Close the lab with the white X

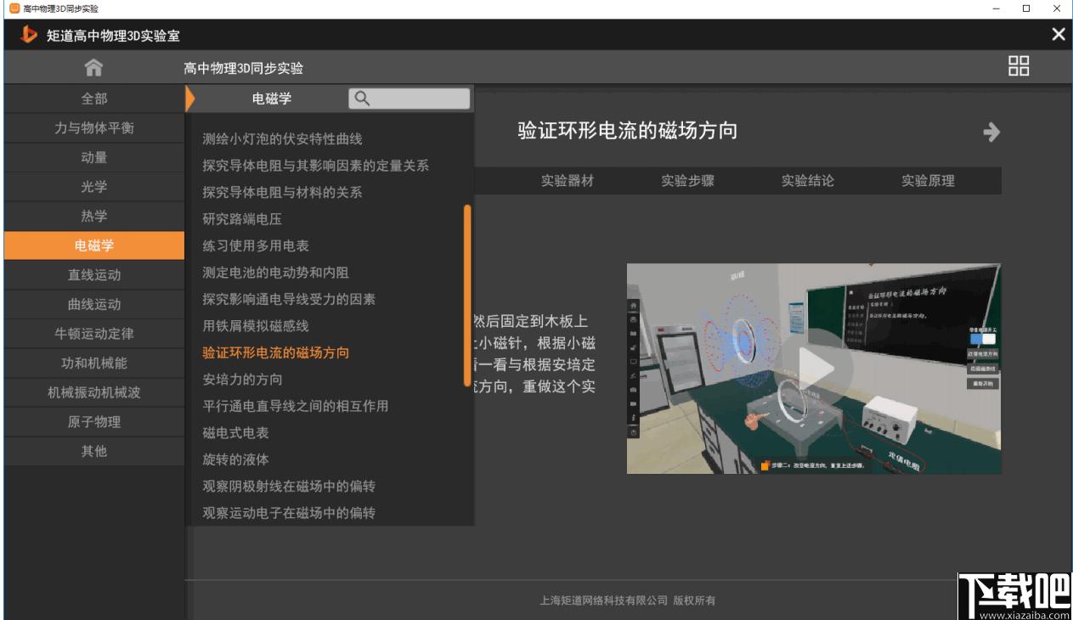1058,35
